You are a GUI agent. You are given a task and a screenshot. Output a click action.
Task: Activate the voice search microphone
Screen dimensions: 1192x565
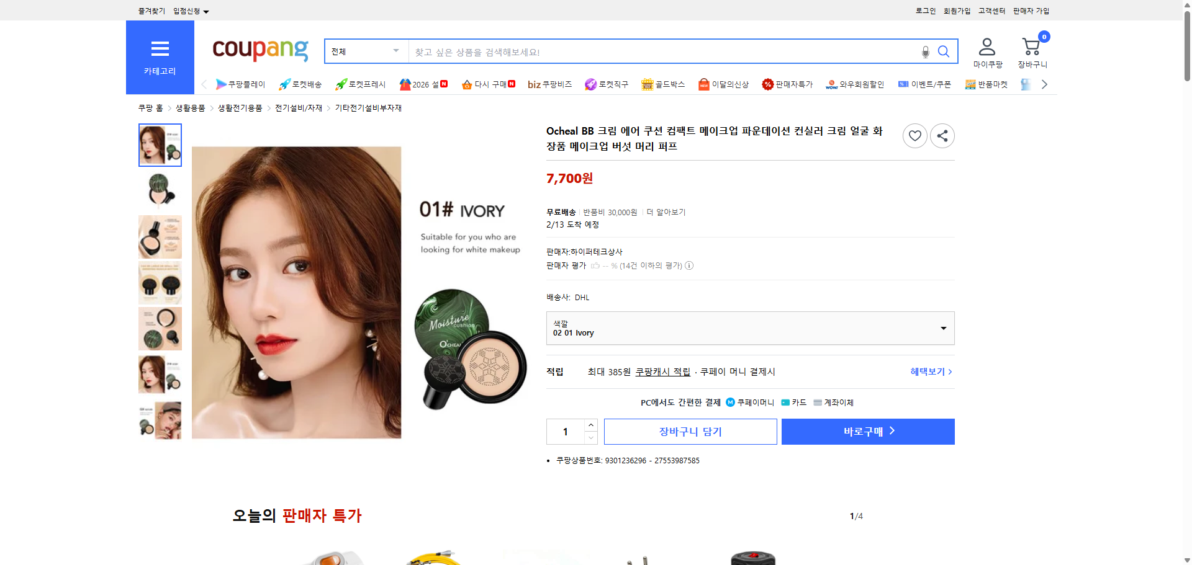pyautogui.click(x=924, y=51)
